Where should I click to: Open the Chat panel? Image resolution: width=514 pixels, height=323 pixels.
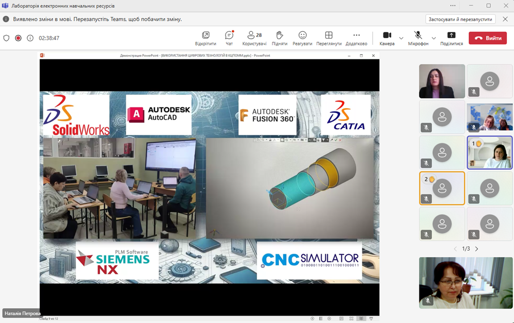[229, 38]
